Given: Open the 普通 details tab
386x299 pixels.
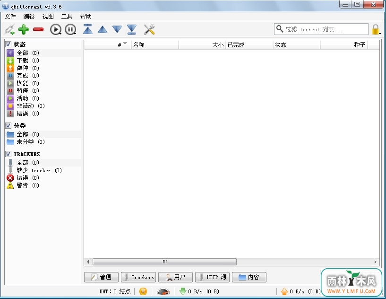Looking at the screenshot, I should tap(101, 277).
